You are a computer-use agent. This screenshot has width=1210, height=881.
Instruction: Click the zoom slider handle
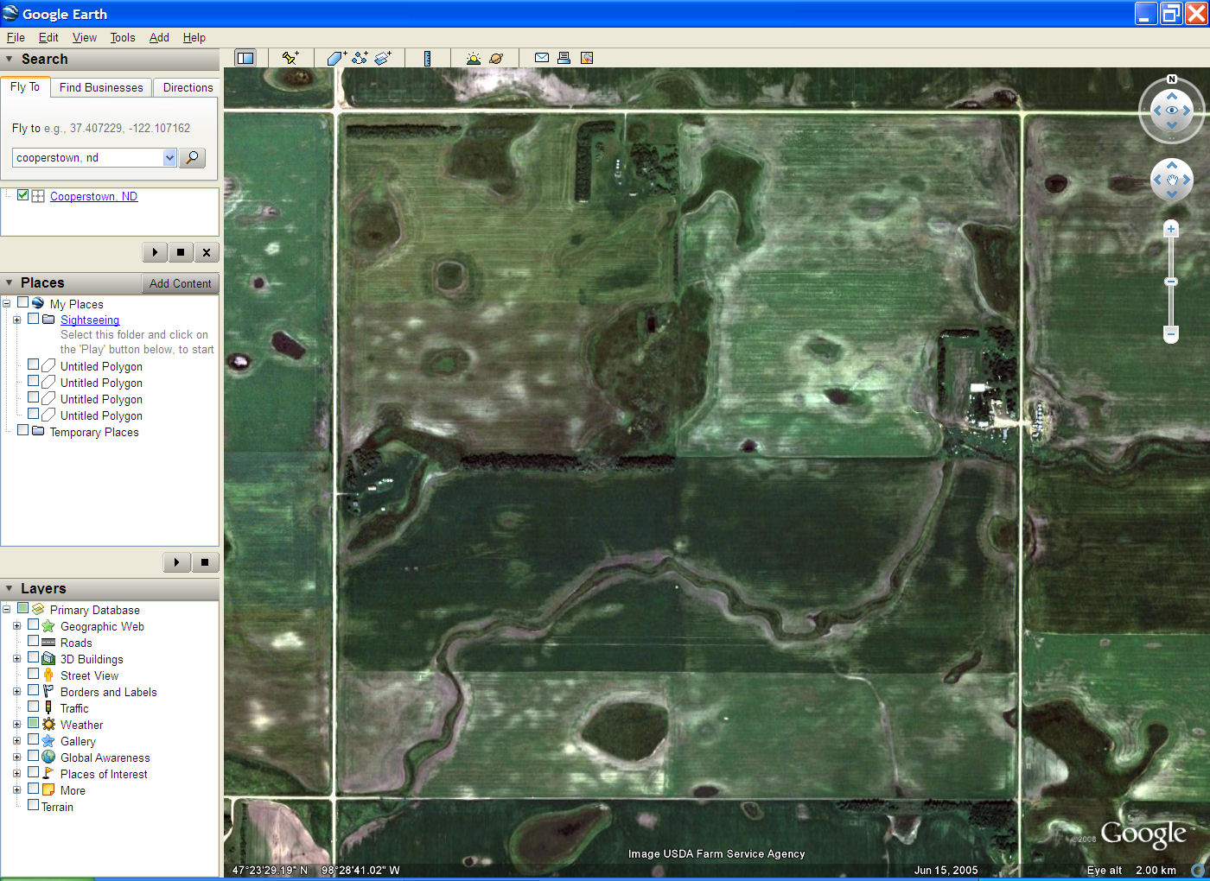[x=1171, y=282]
